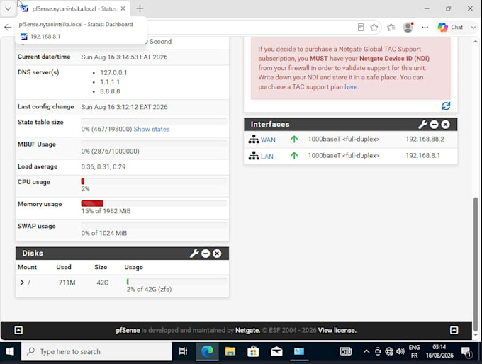Click the disk usage progress bar
Screen dimensions: 482x364
point(176,281)
